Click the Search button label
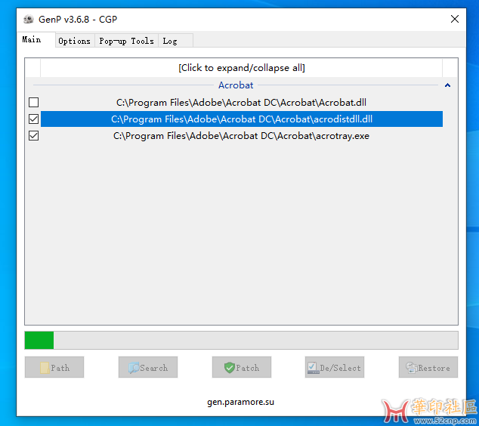Viewport: 479px width, 426px height. pyautogui.click(x=154, y=368)
